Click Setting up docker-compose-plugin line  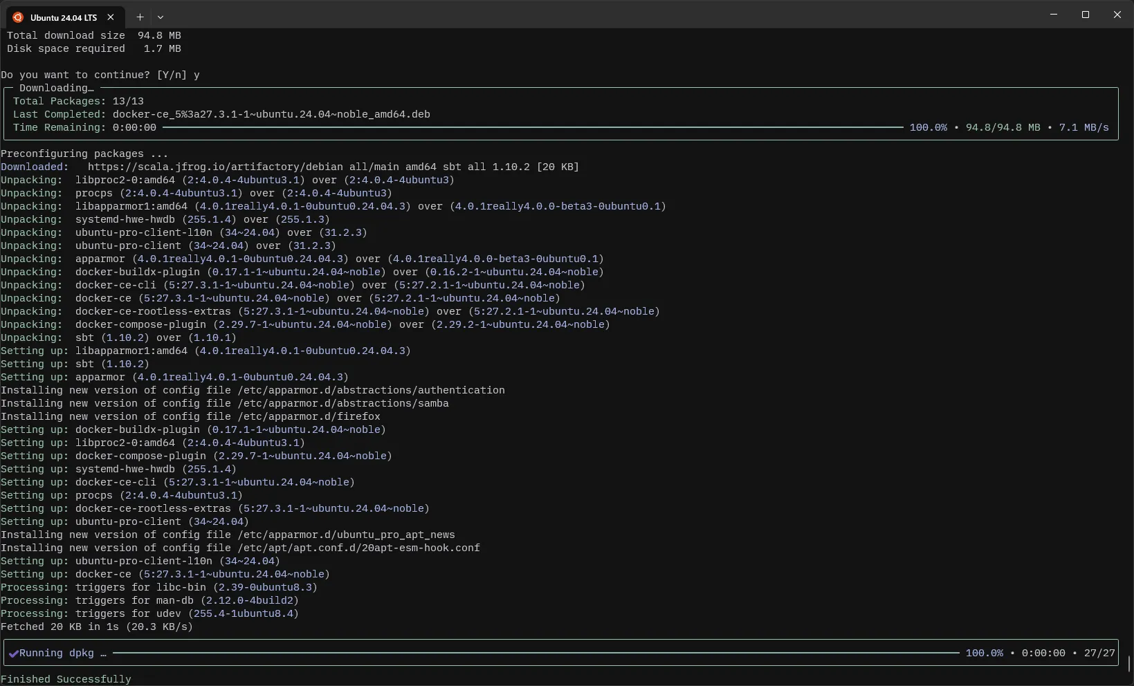click(196, 456)
